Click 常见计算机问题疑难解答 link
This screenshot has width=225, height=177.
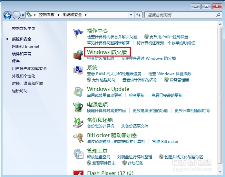[x=108, y=43]
